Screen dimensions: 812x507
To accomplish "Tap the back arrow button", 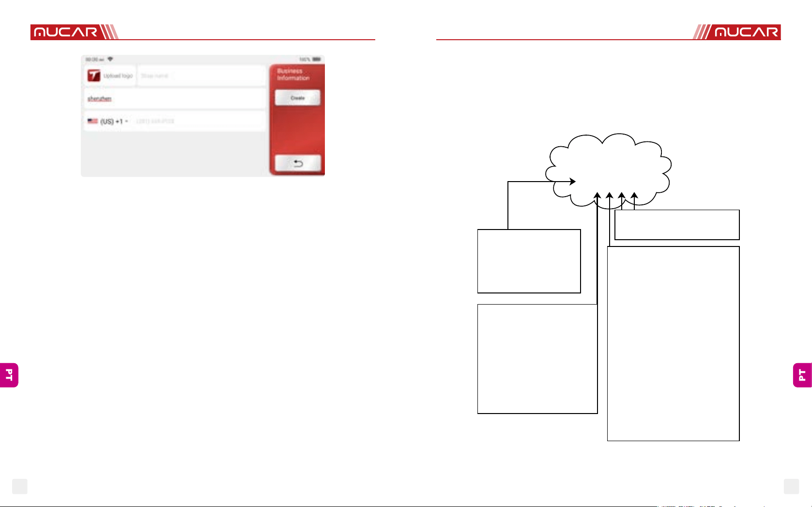I will [298, 163].
